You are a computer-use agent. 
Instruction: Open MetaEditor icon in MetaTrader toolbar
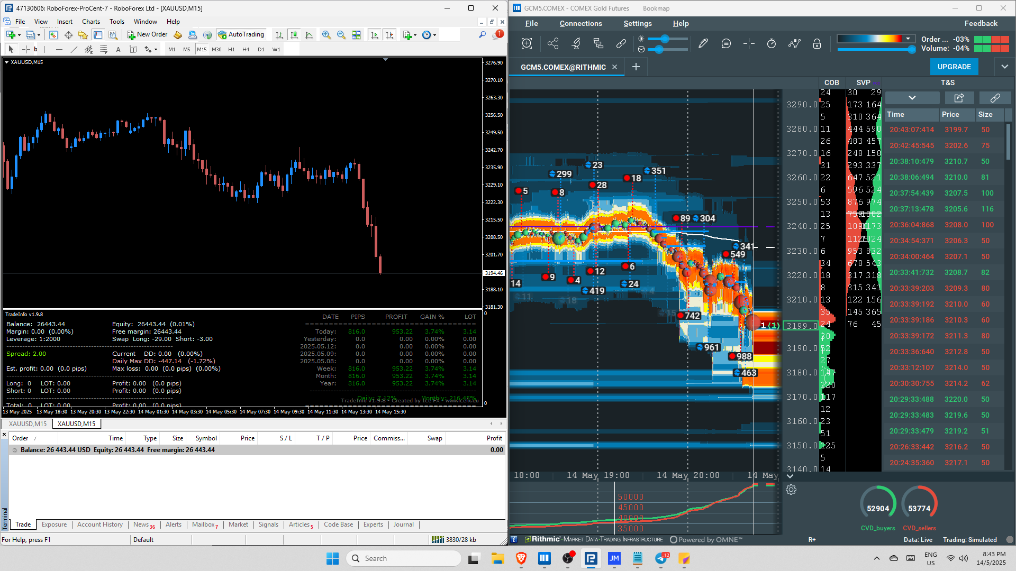pos(178,35)
